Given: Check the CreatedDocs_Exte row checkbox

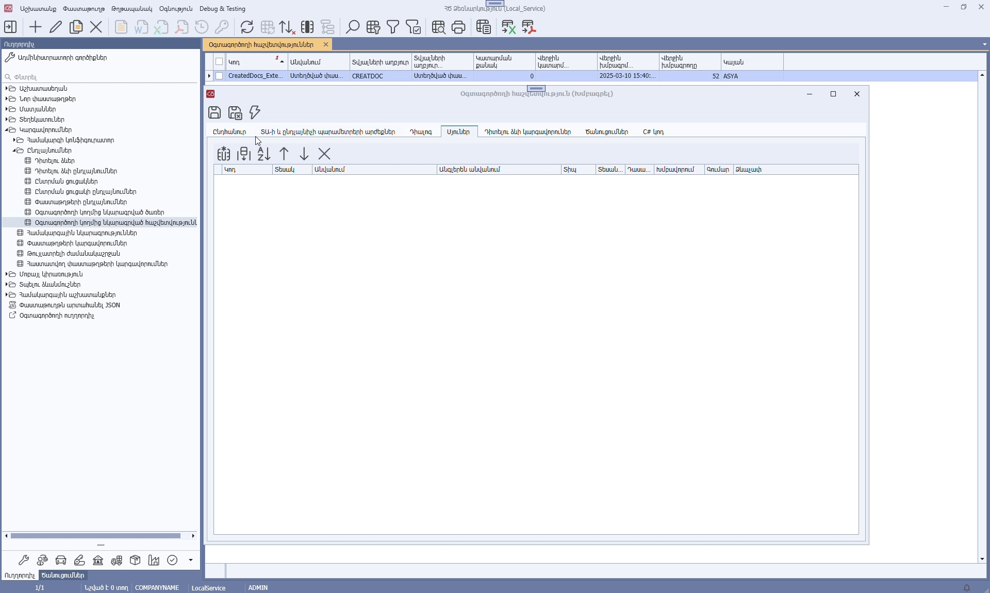Looking at the screenshot, I should click(x=219, y=76).
